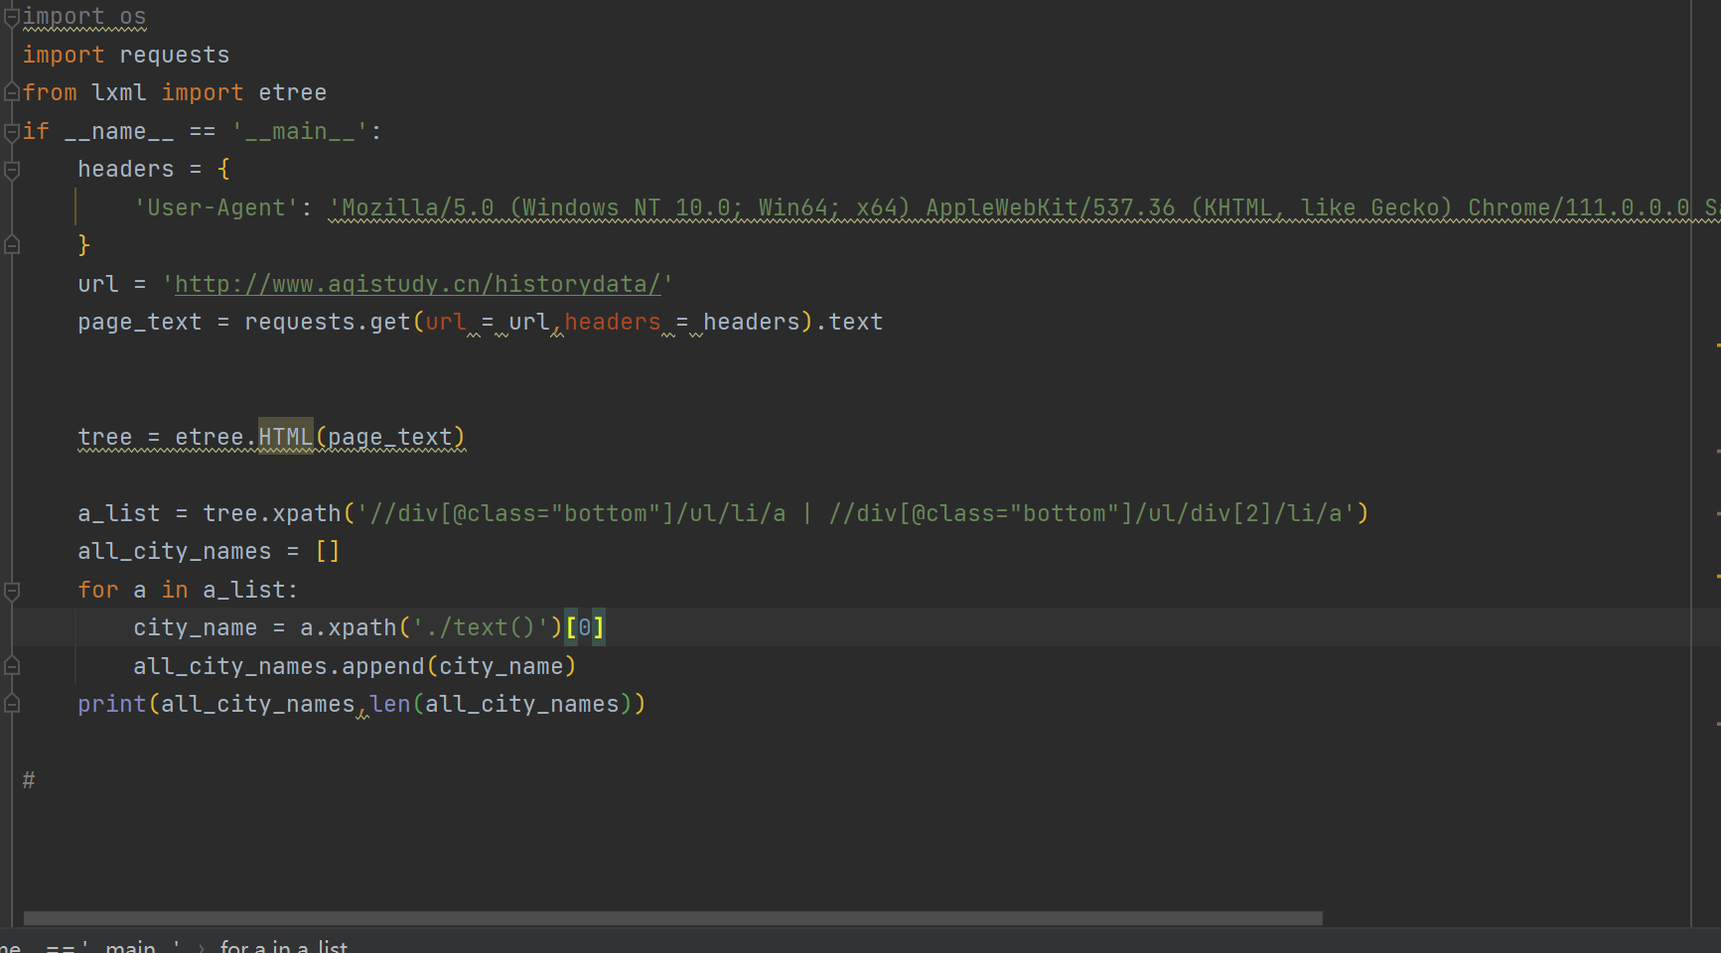Viewport: 1721px width, 953px height.
Task: Click '__name__' in the if statement
Action: 119,131
